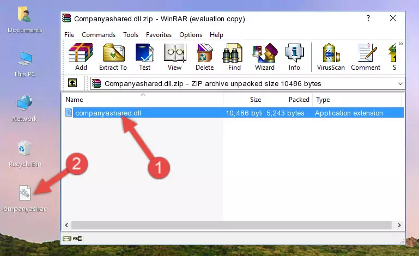Click the Delete toolbar icon
This screenshot has height=256, width=419.
204,57
